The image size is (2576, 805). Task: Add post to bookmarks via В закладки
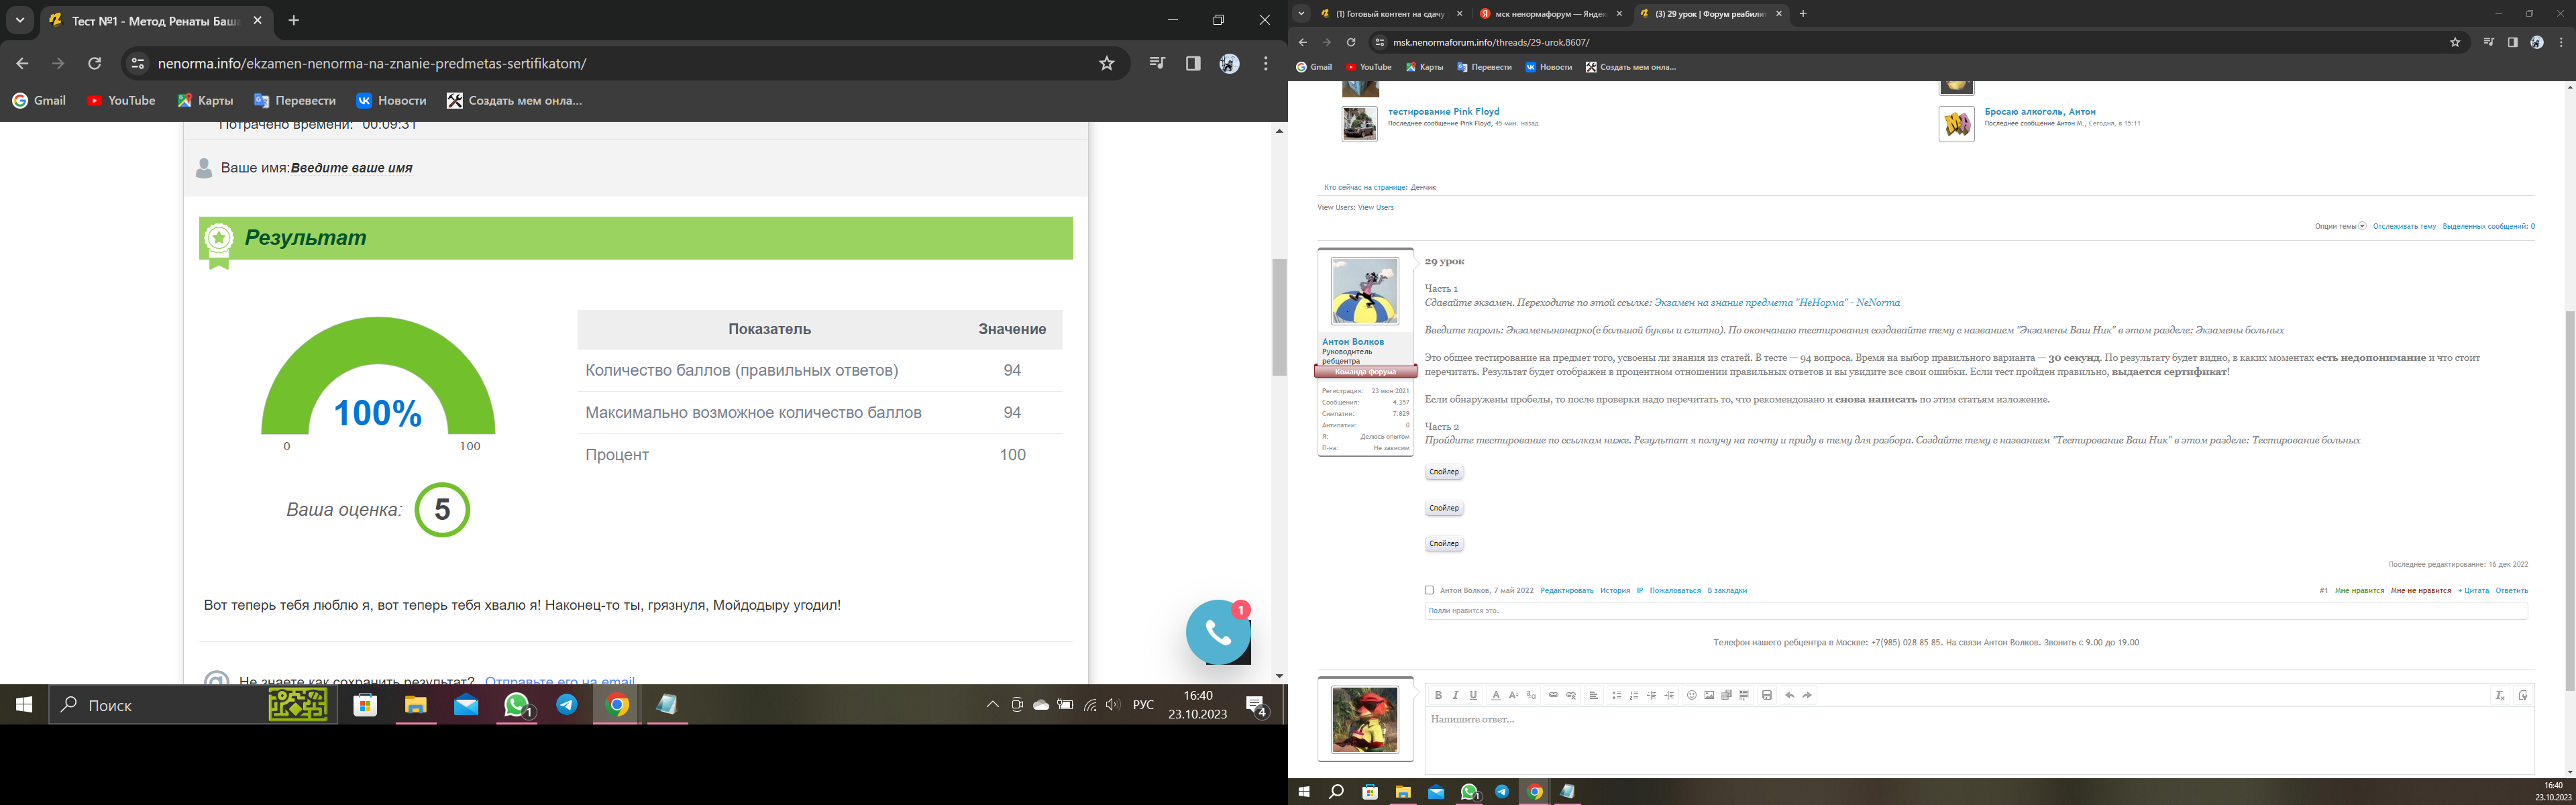tap(1727, 591)
